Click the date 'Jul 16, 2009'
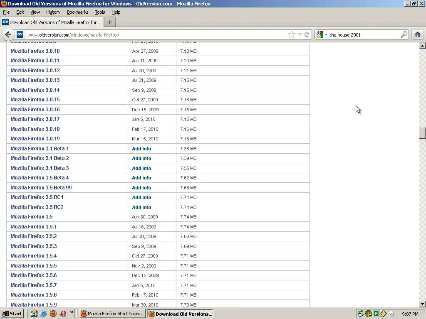The image size is (426, 319). (x=144, y=227)
